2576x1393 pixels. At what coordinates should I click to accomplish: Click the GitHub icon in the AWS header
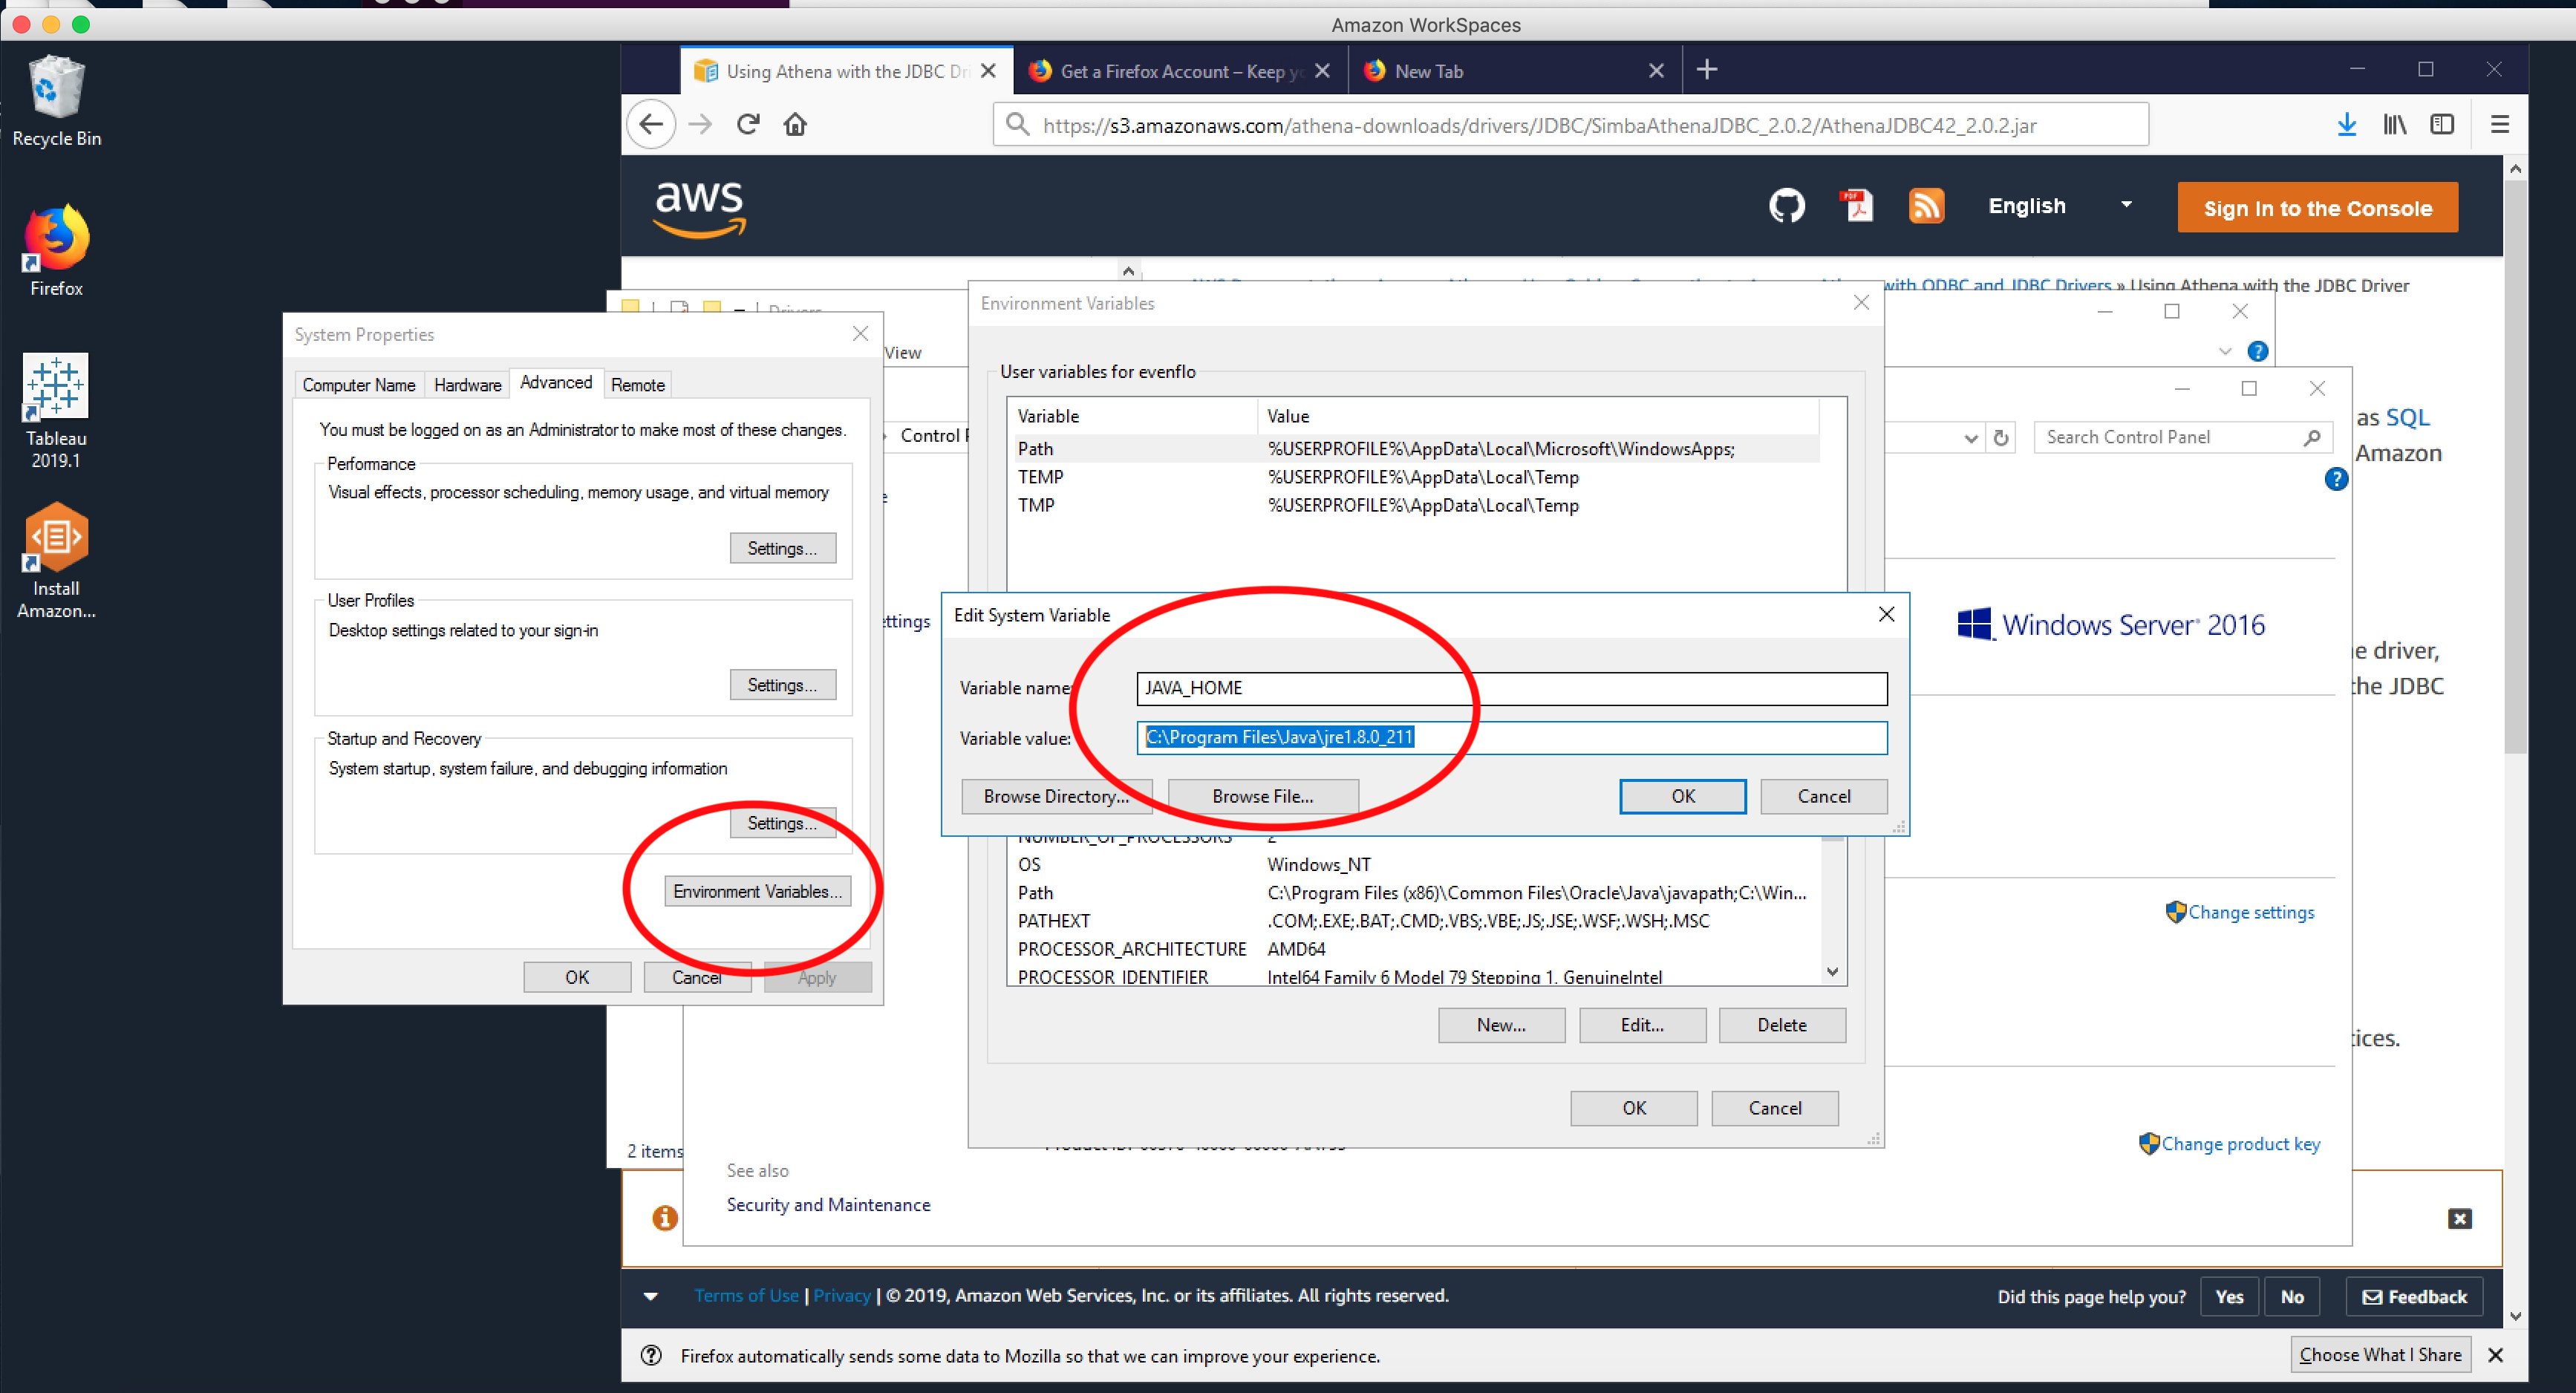click(x=1786, y=206)
